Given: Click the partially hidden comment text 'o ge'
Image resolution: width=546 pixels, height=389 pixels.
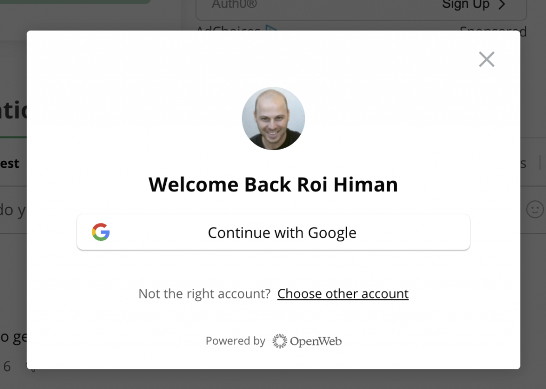Looking at the screenshot, I should click(x=13, y=337).
